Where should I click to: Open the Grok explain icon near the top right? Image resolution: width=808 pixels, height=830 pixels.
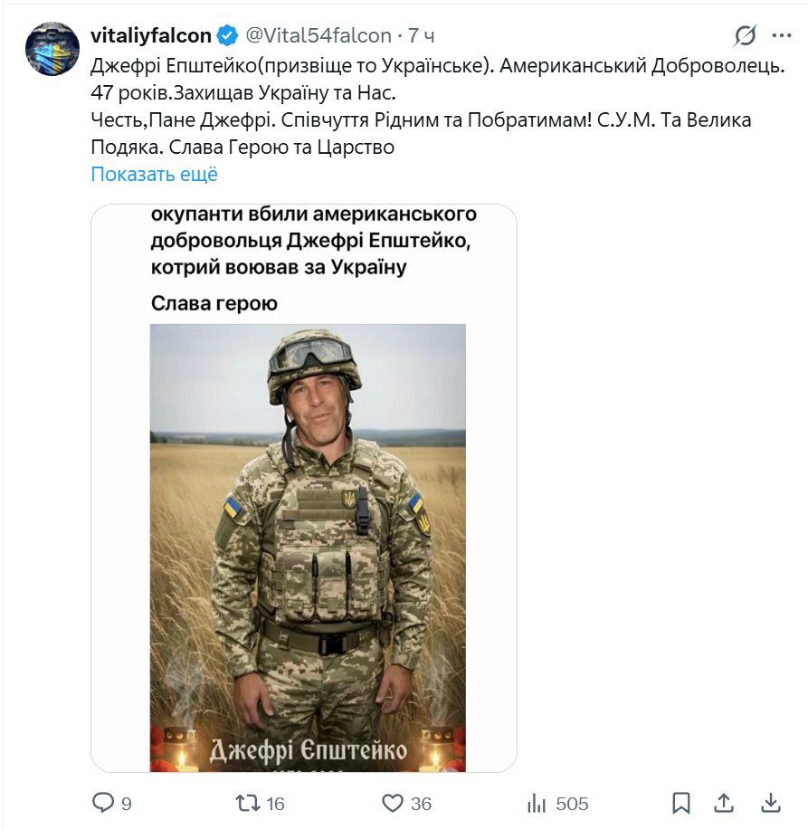pyautogui.click(x=745, y=36)
